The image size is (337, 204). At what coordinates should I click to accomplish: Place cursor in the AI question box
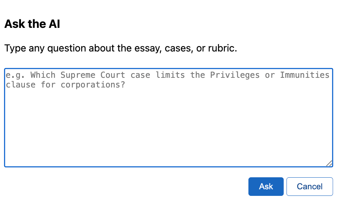tap(168, 118)
